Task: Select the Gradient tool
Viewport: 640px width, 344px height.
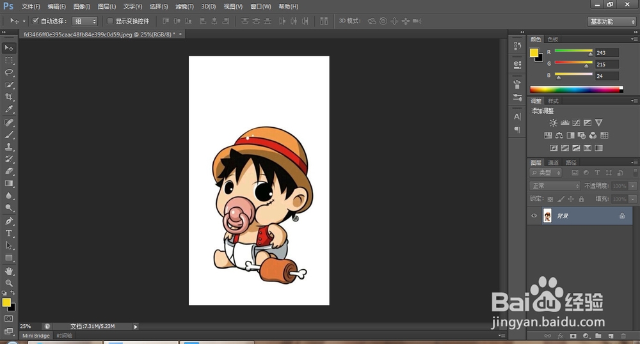Action: coord(8,184)
